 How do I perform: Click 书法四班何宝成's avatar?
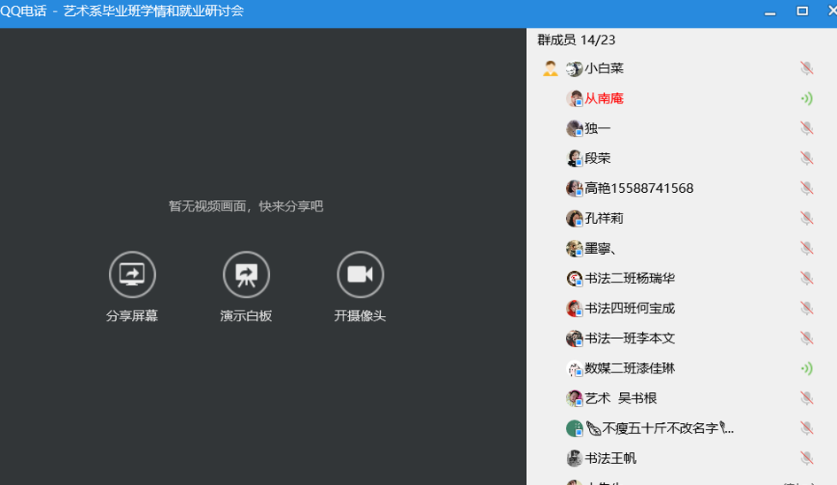[x=574, y=308]
